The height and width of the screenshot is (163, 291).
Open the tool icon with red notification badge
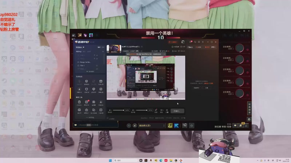coord(87,102)
